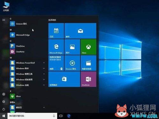The image size is (159, 119).
Task: Expand the Windows administrative tools chevron
Action: (44, 74)
